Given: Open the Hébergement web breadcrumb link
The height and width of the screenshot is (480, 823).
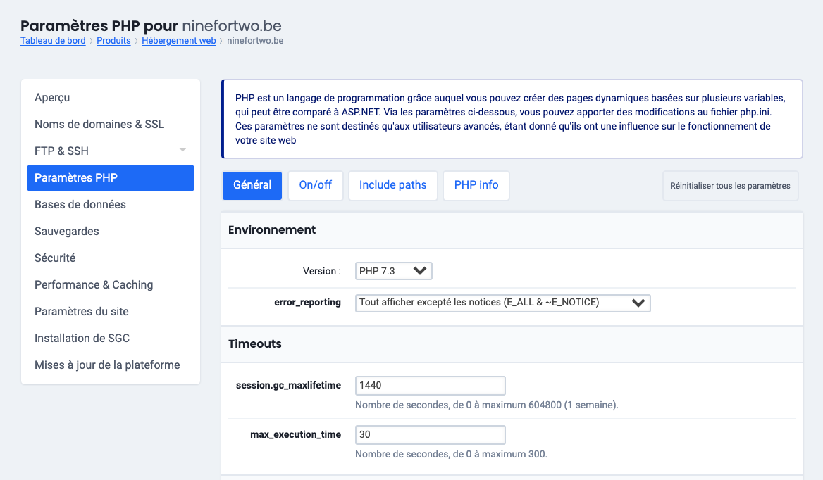Looking at the screenshot, I should pos(178,41).
